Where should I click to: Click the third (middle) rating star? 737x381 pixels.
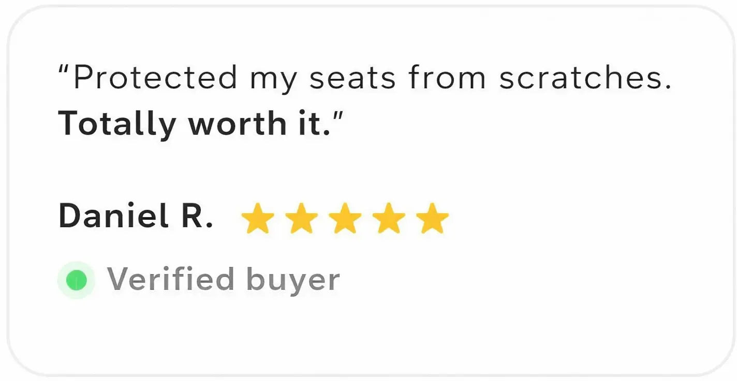coord(345,219)
